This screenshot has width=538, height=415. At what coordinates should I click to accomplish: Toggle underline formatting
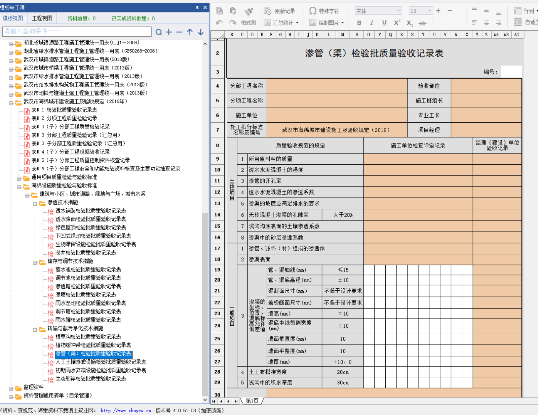pyautogui.click(x=384, y=23)
